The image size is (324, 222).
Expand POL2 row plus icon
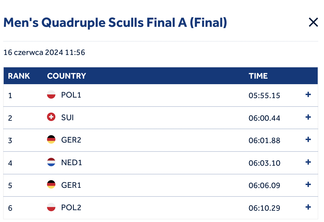[308, 207]
